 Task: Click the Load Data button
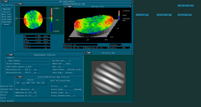pyautogui.click(x=7, y=19)
